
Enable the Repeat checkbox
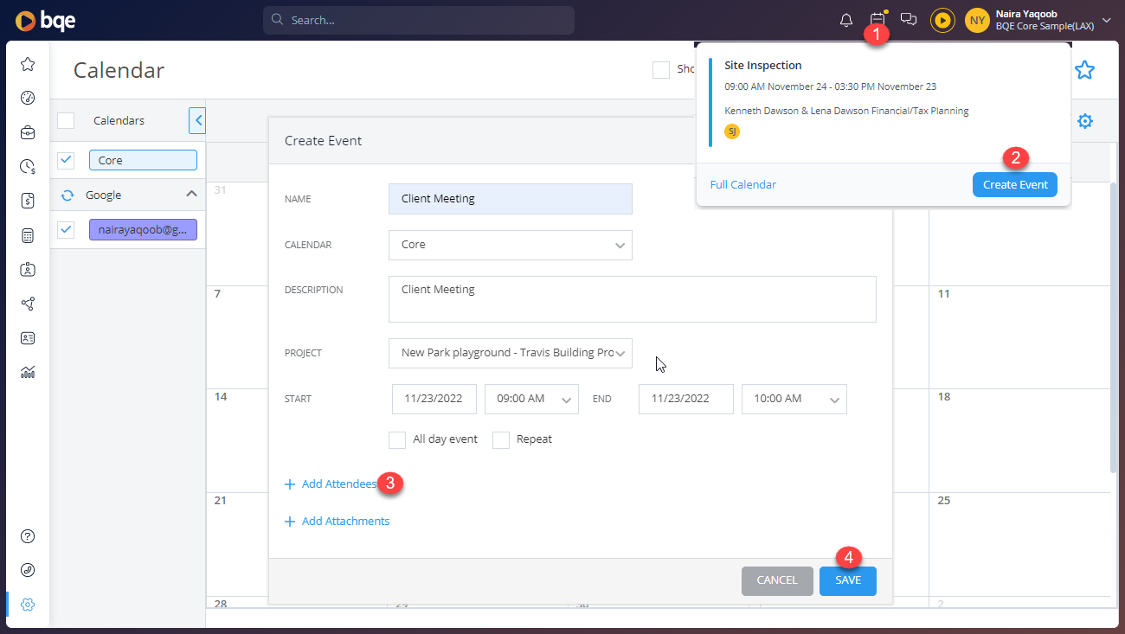(501, 439)
